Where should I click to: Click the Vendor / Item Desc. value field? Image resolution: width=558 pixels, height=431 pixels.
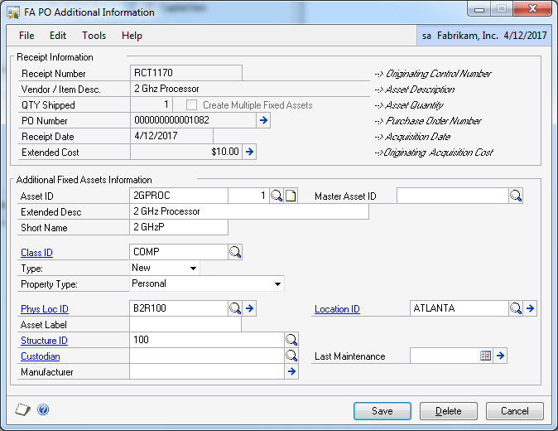point(250,89)
